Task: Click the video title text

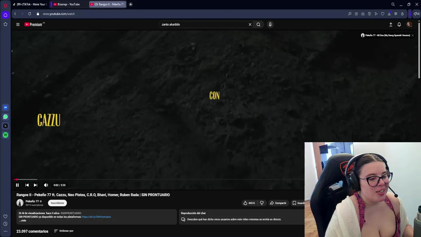Action: point(93,195)
